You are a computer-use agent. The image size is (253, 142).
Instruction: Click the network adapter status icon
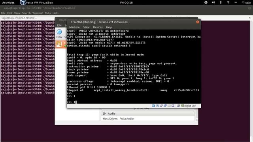tap(165, 106)
